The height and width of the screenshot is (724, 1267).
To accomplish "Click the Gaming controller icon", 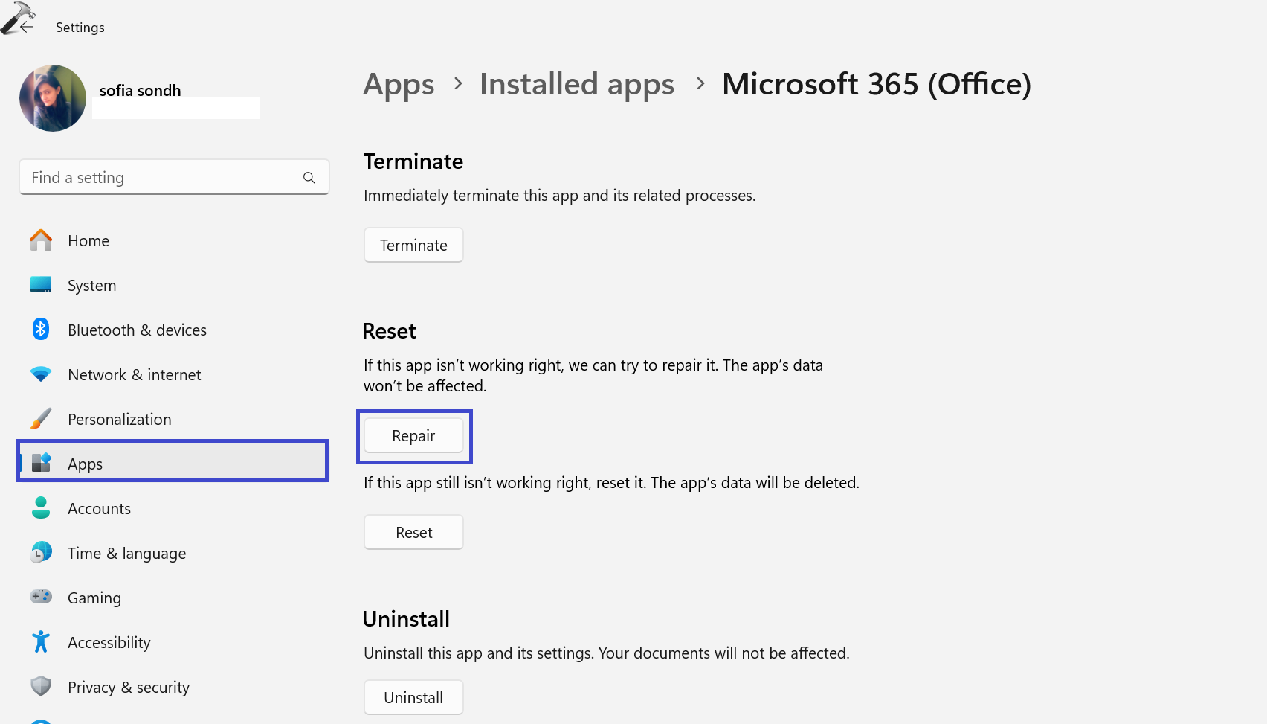I will tap(41, 598).
